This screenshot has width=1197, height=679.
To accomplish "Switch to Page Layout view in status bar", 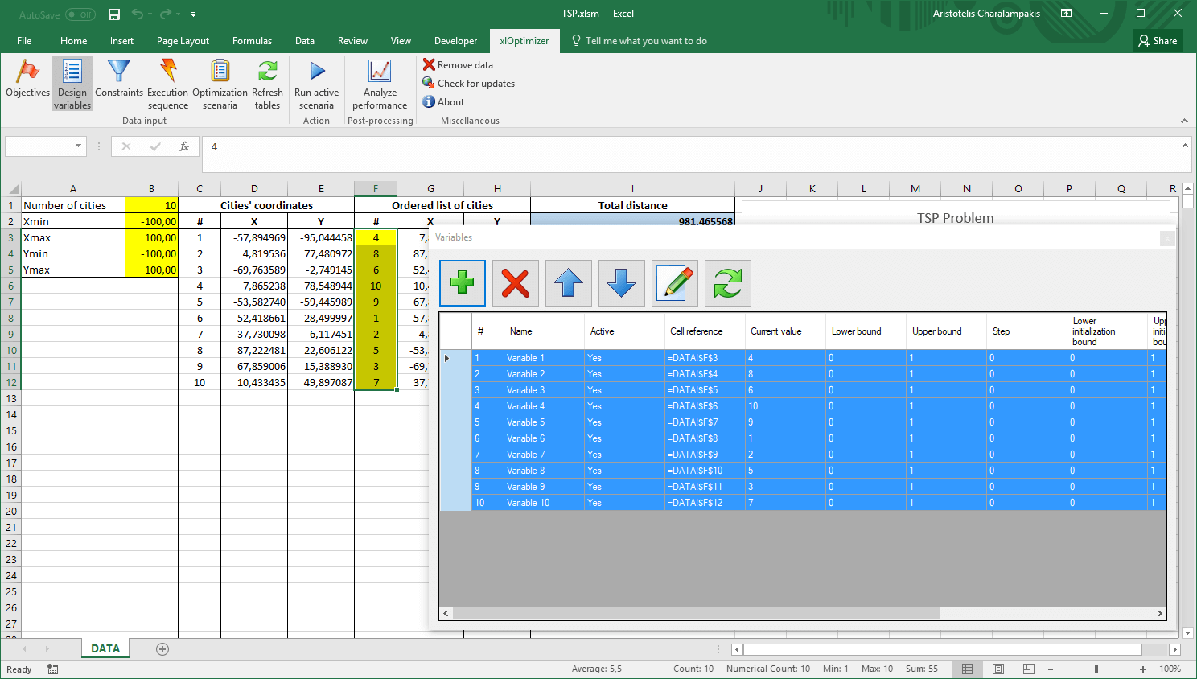I will pyautogui.click(x=998, y=669).
